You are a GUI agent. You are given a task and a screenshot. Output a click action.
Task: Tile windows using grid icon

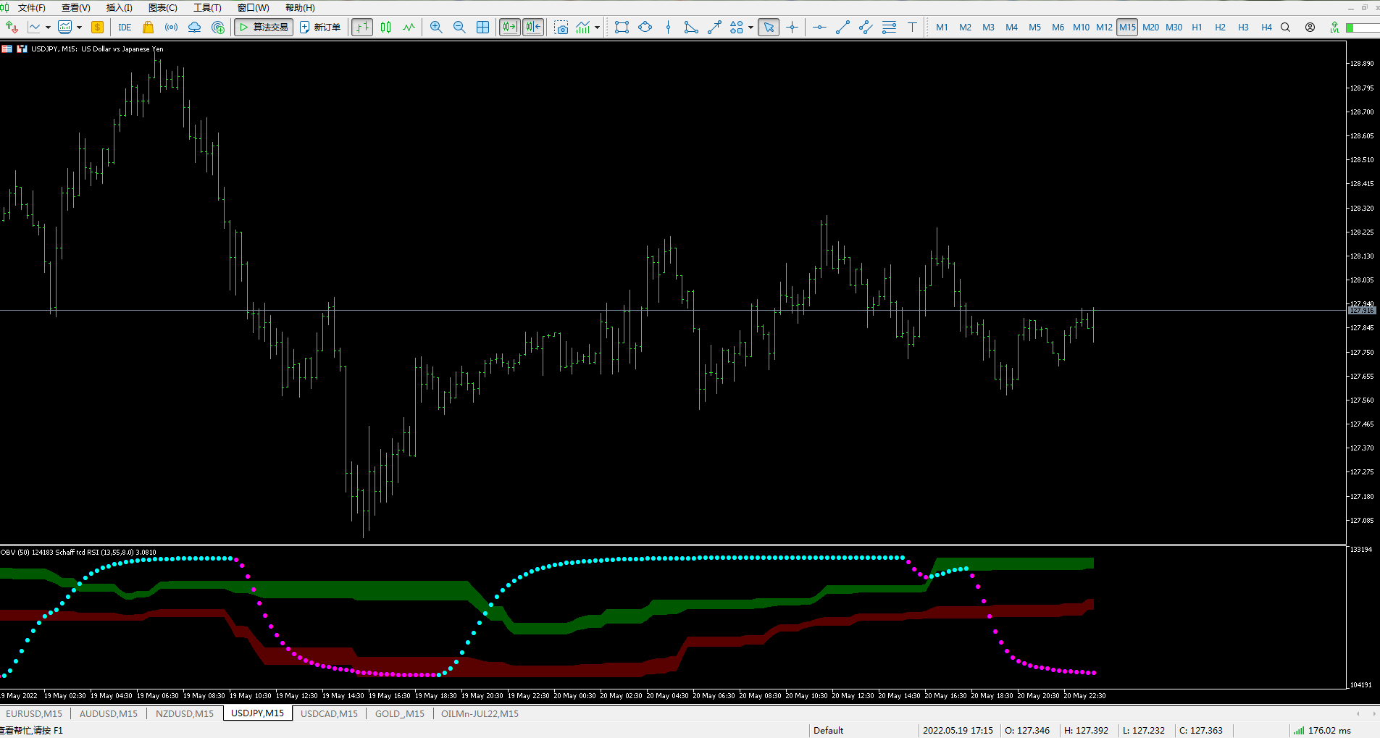(482, 28)
